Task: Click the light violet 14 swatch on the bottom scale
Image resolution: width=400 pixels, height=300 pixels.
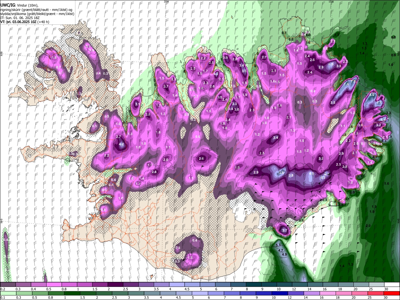Action: click(x=311, y=293)
